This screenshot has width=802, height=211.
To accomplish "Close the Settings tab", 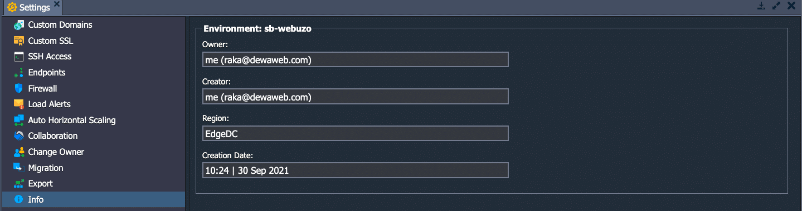I will pos(56,4).
